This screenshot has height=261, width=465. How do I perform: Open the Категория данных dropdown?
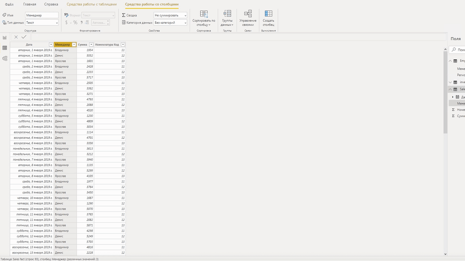click(x=170, y=23)
